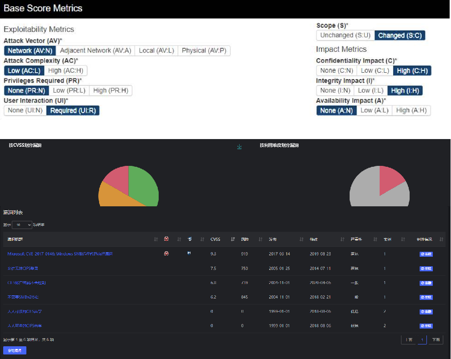Click the exclude button in the 7.5 CVSS row
Screen dimensions: 451x359
point(426,269)
